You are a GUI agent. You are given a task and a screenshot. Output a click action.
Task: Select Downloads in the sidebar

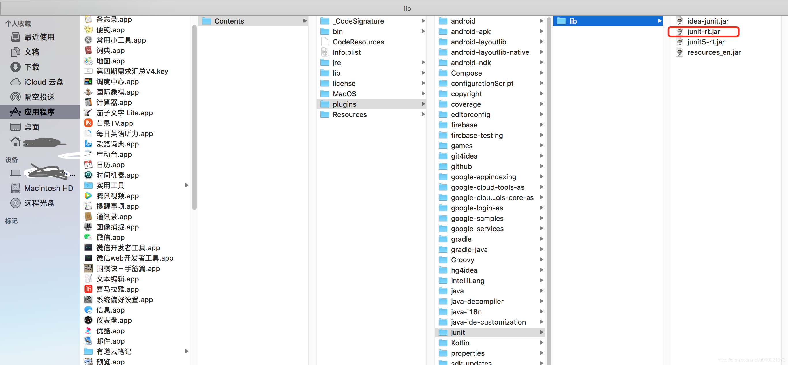[31, 67]
